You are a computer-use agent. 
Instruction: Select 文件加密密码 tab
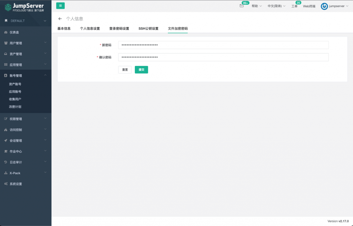pos(178,29)
